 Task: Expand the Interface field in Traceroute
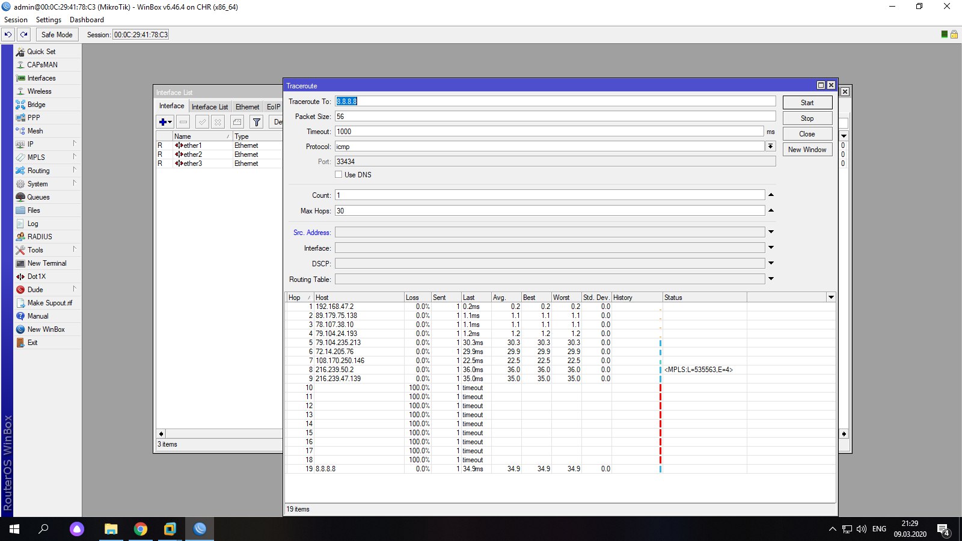(x=771, y=248)
